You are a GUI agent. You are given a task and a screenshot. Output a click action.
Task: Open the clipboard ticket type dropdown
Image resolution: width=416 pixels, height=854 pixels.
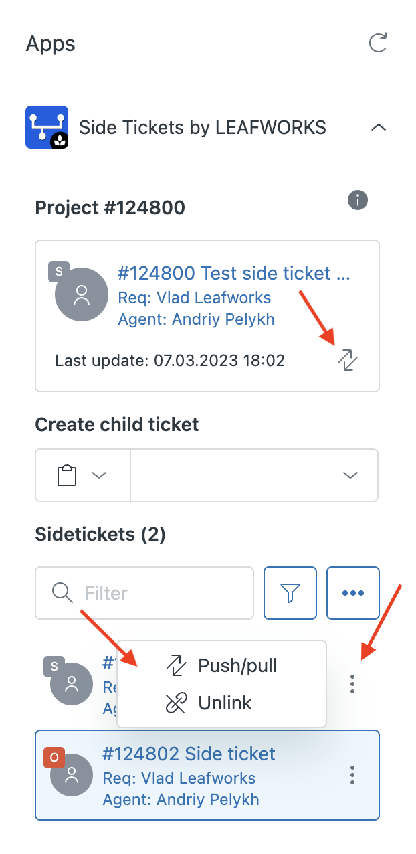point(82,475)
